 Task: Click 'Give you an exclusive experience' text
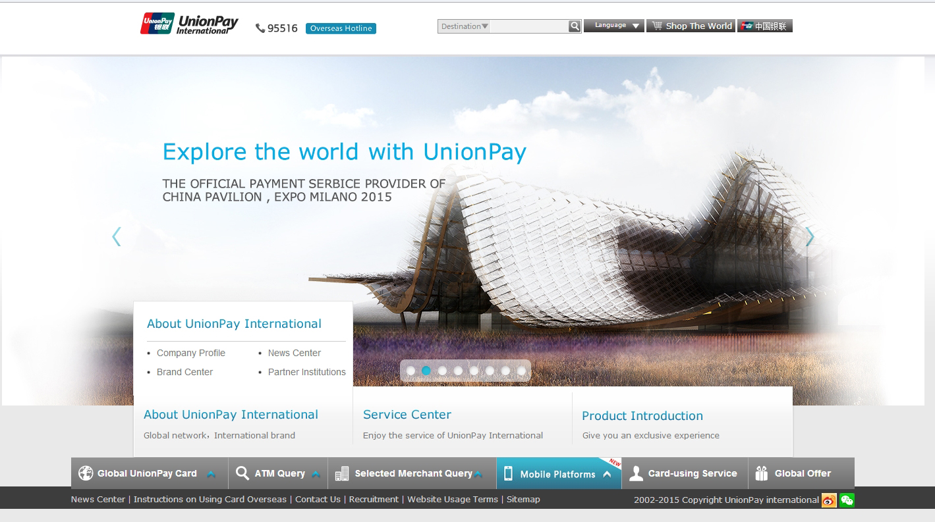(651, 435)
